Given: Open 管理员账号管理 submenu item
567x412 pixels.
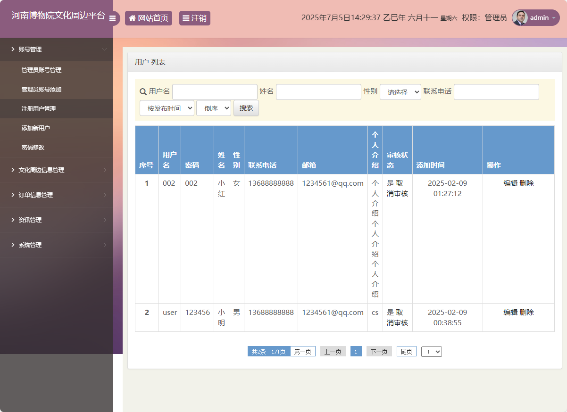Looking at the screenshot, I should [x=42, y=70].
